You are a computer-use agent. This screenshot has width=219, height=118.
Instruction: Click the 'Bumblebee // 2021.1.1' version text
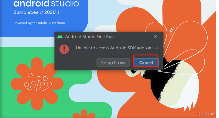36,12
